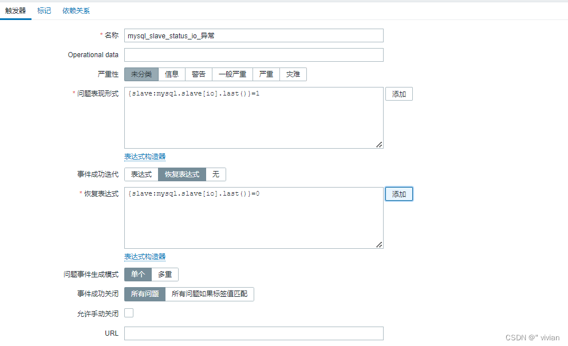Screen dimensions: 568x346
Task: Click the URL input field
Action: (254, 333)
